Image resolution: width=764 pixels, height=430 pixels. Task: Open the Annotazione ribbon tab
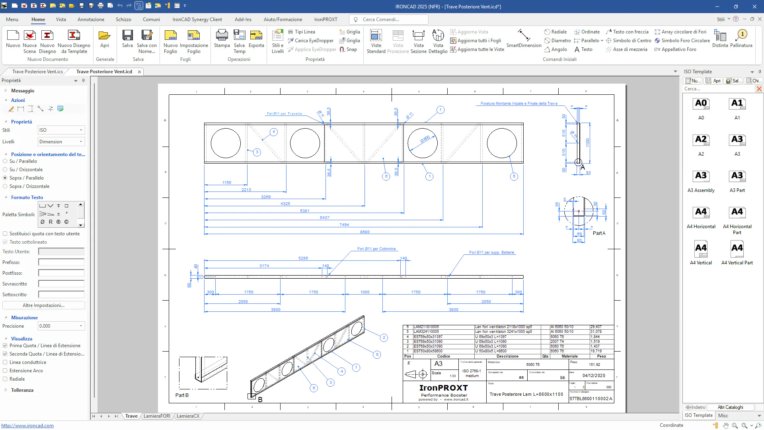(91, 20)
